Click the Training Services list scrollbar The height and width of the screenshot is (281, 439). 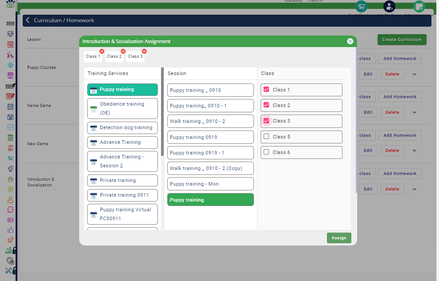click(x=162, y=112)
